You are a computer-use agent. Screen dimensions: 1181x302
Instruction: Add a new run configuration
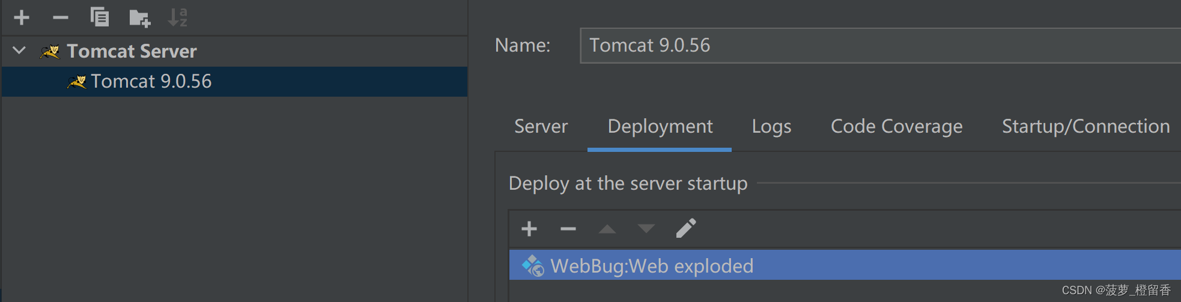(22, 17)
